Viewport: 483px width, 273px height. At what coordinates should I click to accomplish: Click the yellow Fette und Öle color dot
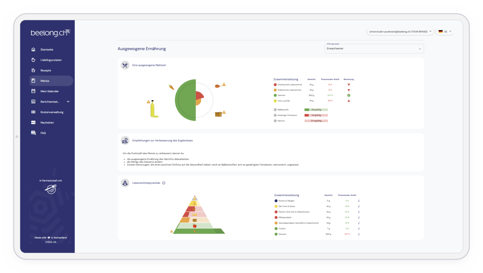pyautogui.click(x=275, y=101)
